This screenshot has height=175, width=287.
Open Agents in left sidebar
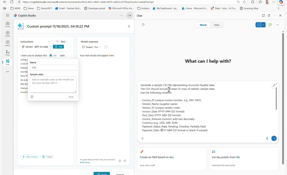(8, 43)
